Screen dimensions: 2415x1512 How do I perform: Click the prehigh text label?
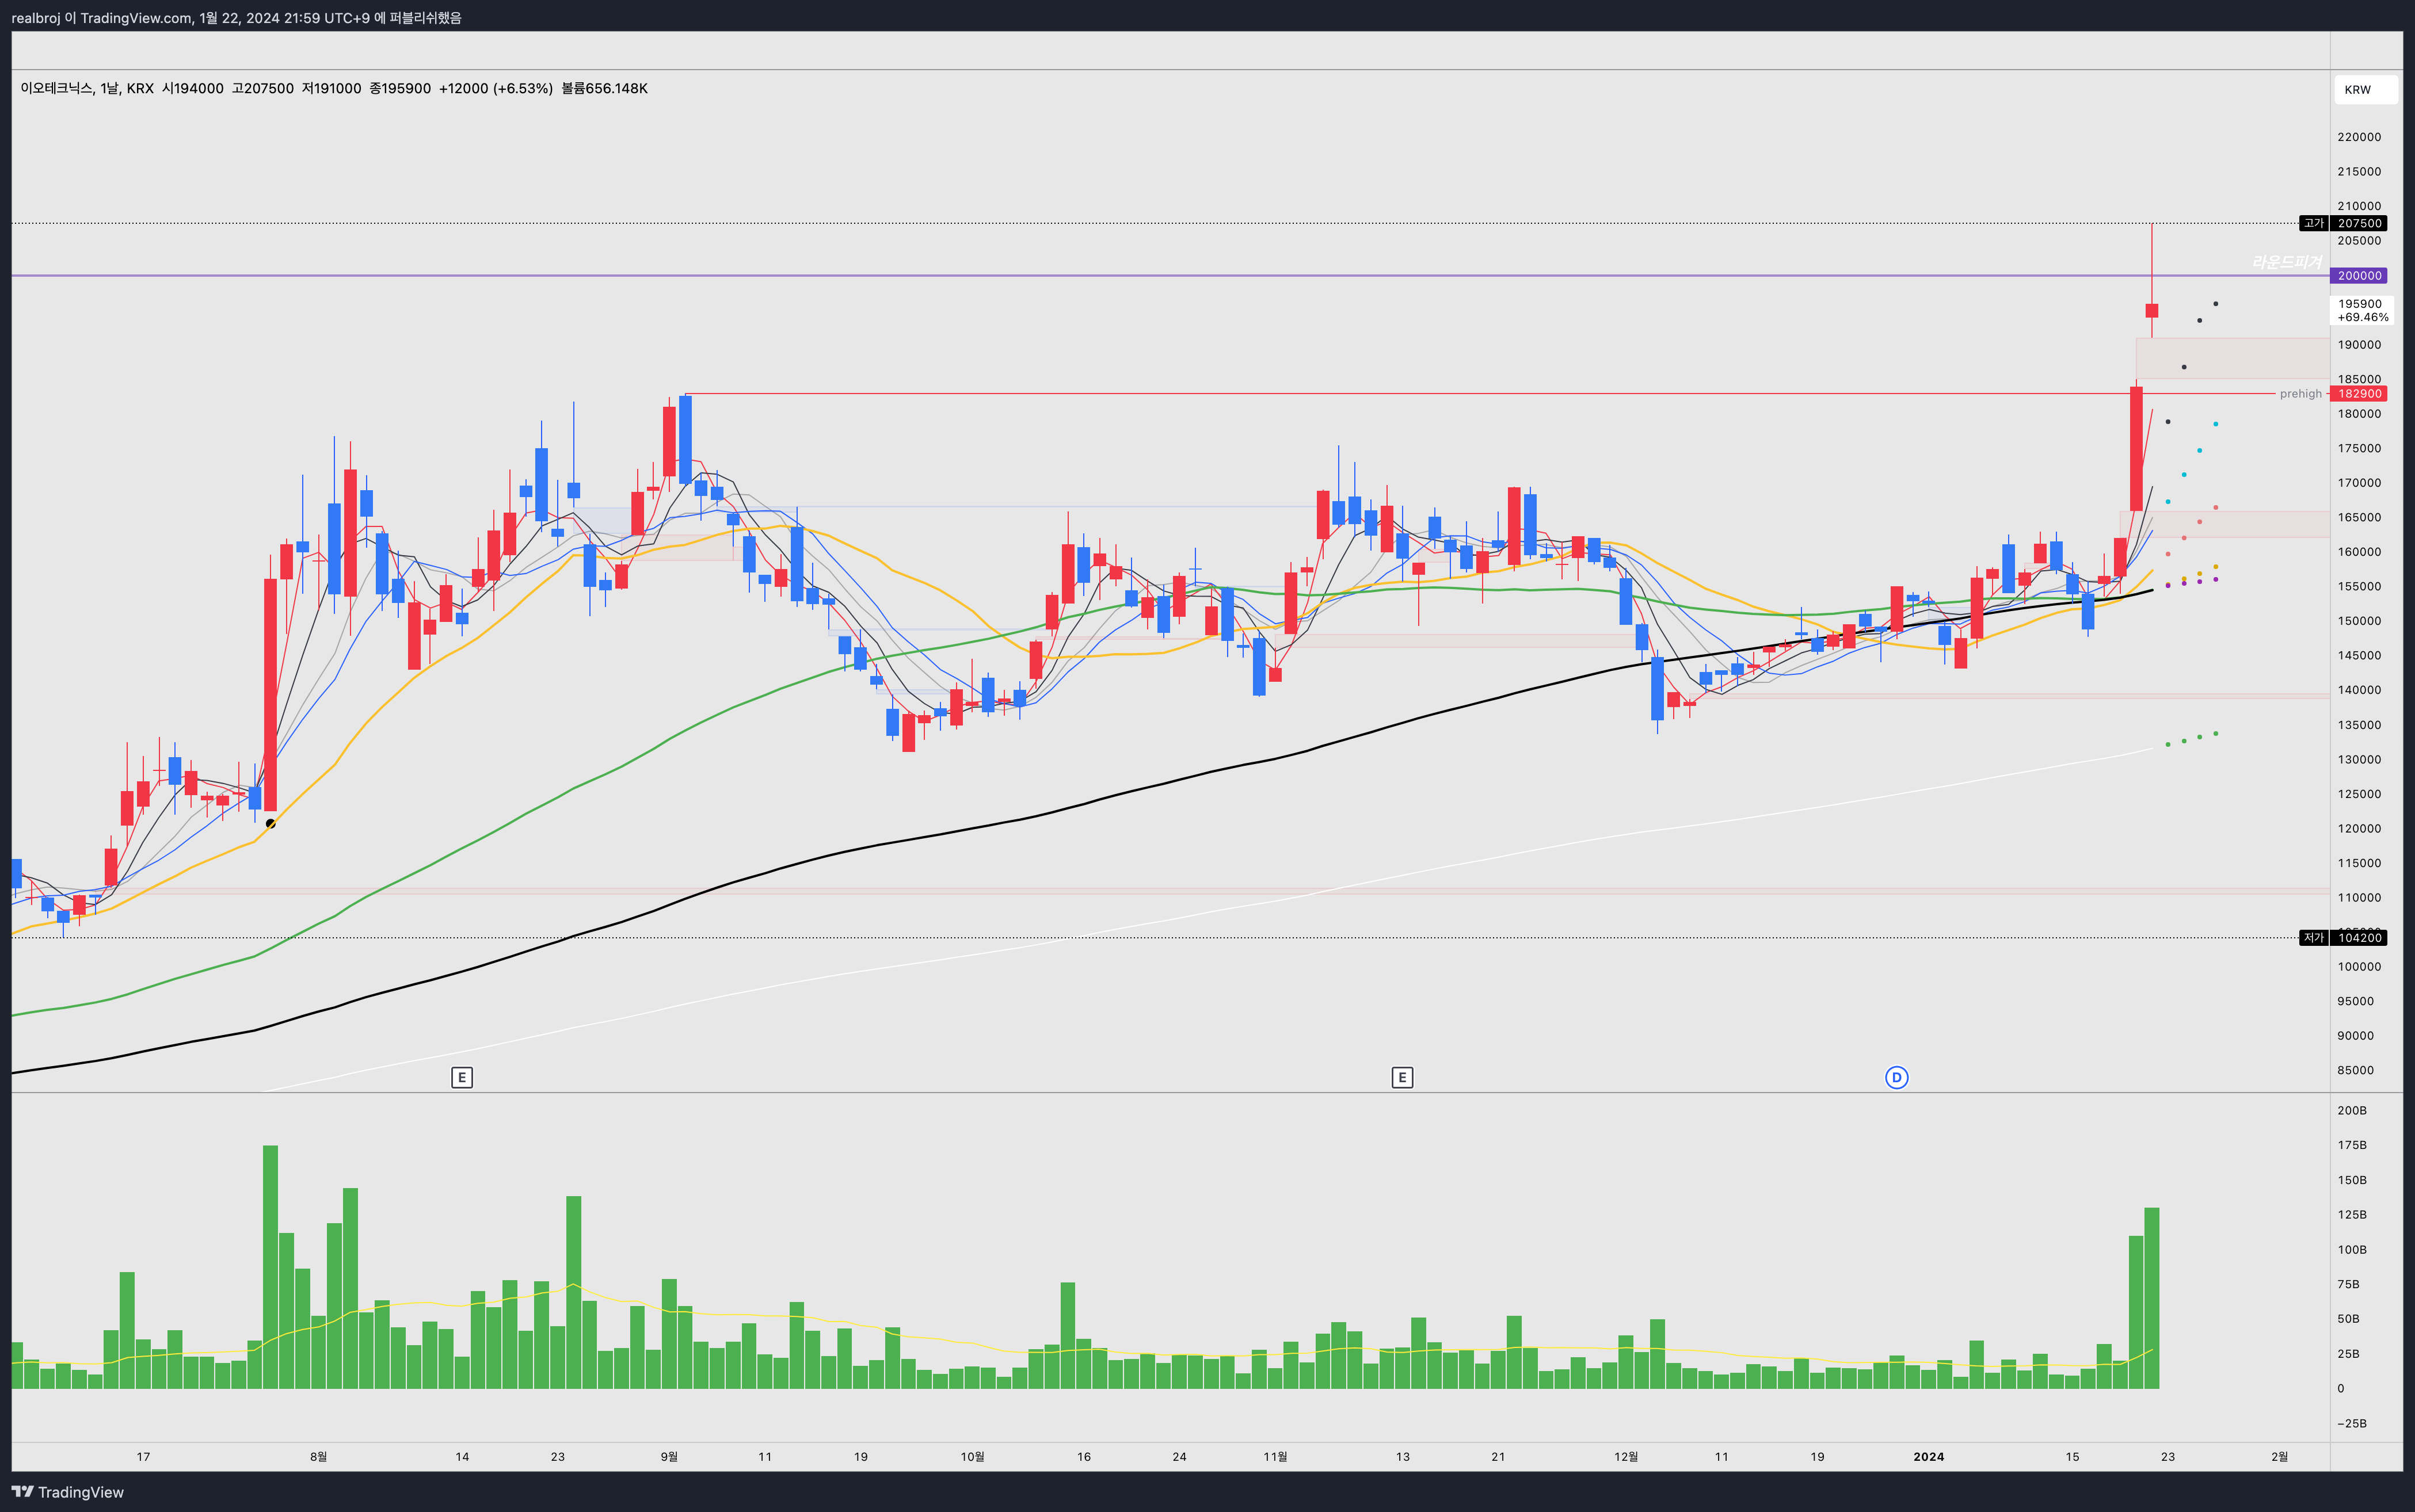[2300, 394]
